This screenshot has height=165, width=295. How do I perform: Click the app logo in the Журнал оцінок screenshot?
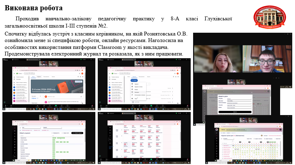217,130
